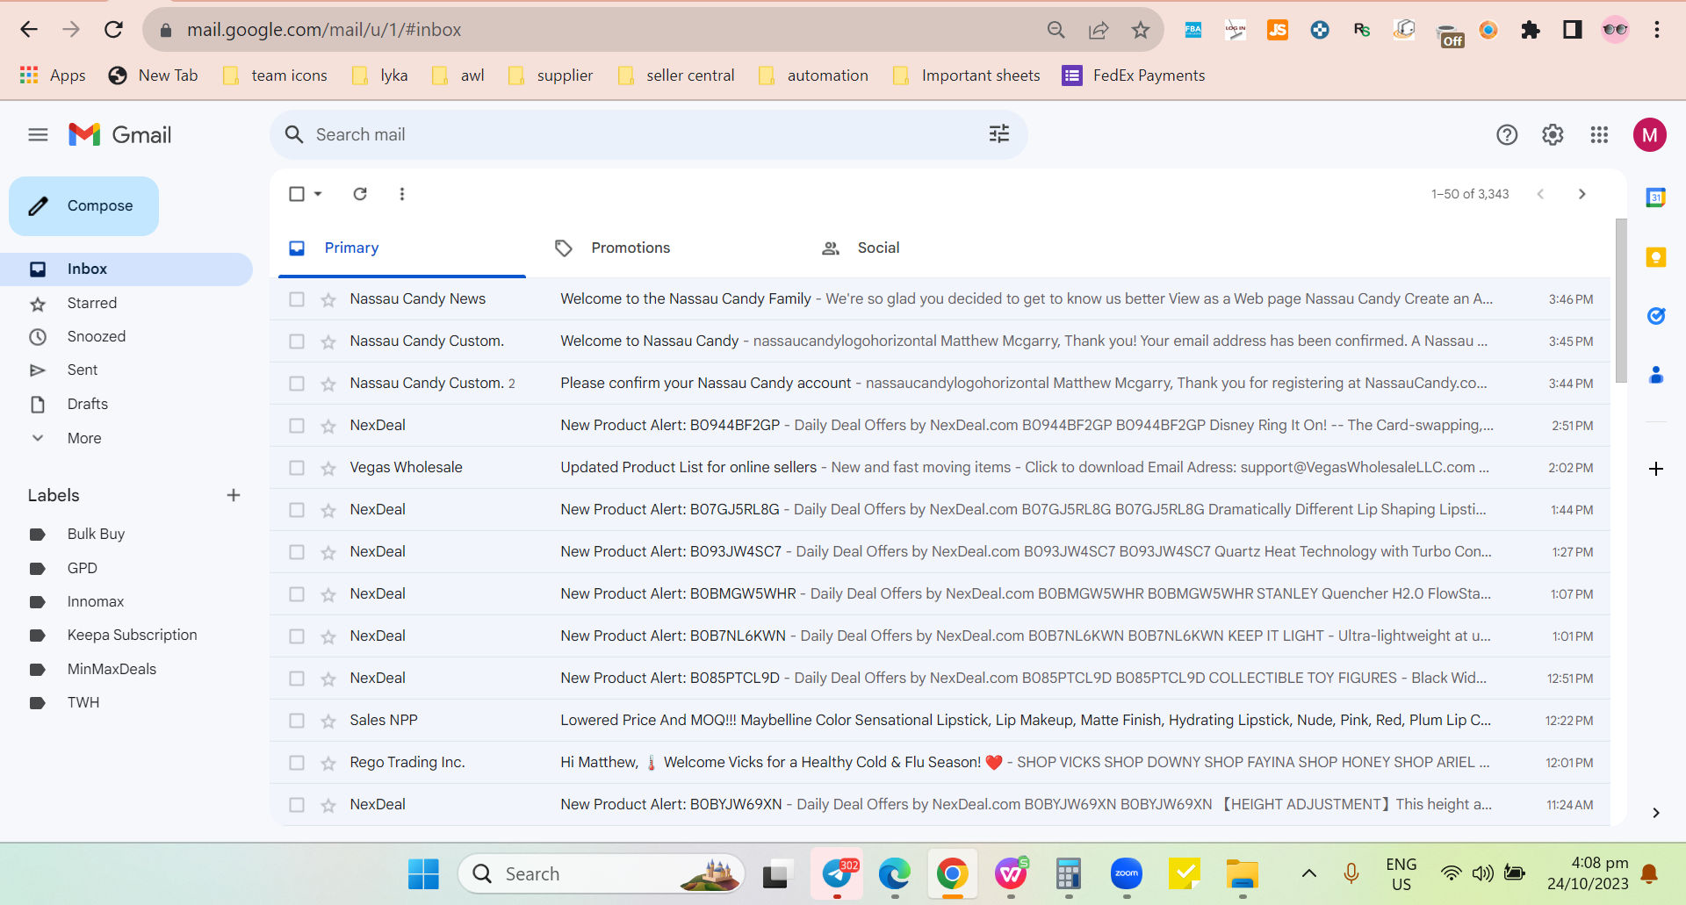The image size is (1686, 905).
Task: Open the FedEx Payments bookmark
Action: pyautogui.click(x=1134, y=75)
